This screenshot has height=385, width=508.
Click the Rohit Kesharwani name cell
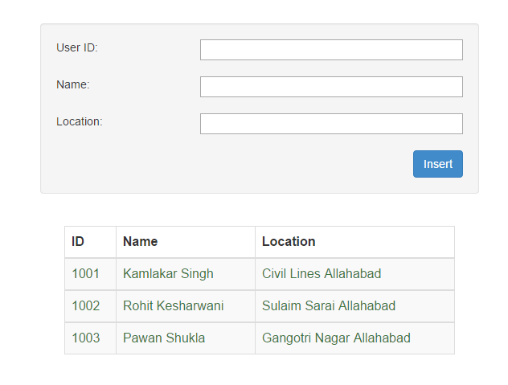click(174, 306)
